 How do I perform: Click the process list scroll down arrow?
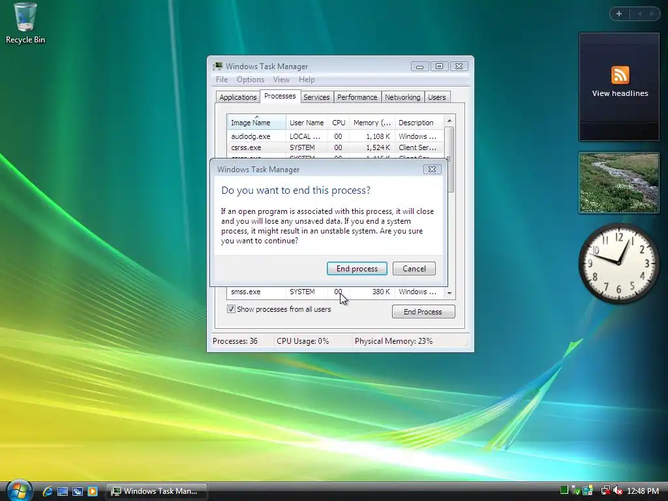pyautogui.click(x=449, y=293)
